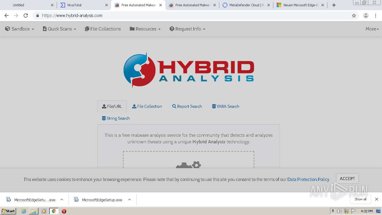Select the File Collection tab
The height and width of the screenshot is (215, 382).
click(x=147, y=106)
